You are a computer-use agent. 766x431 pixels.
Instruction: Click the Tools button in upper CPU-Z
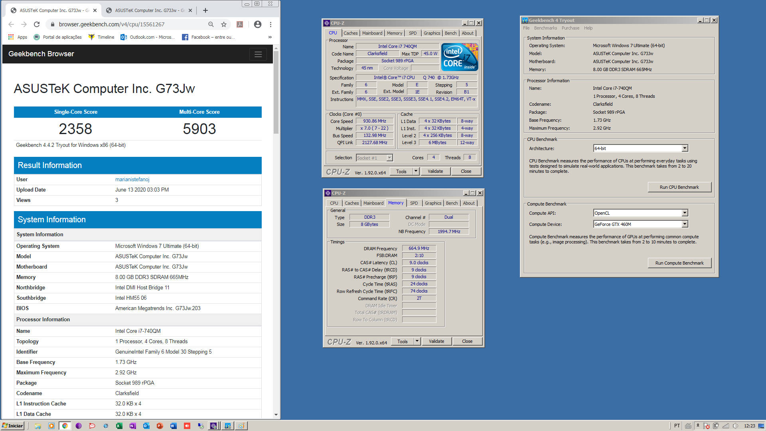coord(401,172)
